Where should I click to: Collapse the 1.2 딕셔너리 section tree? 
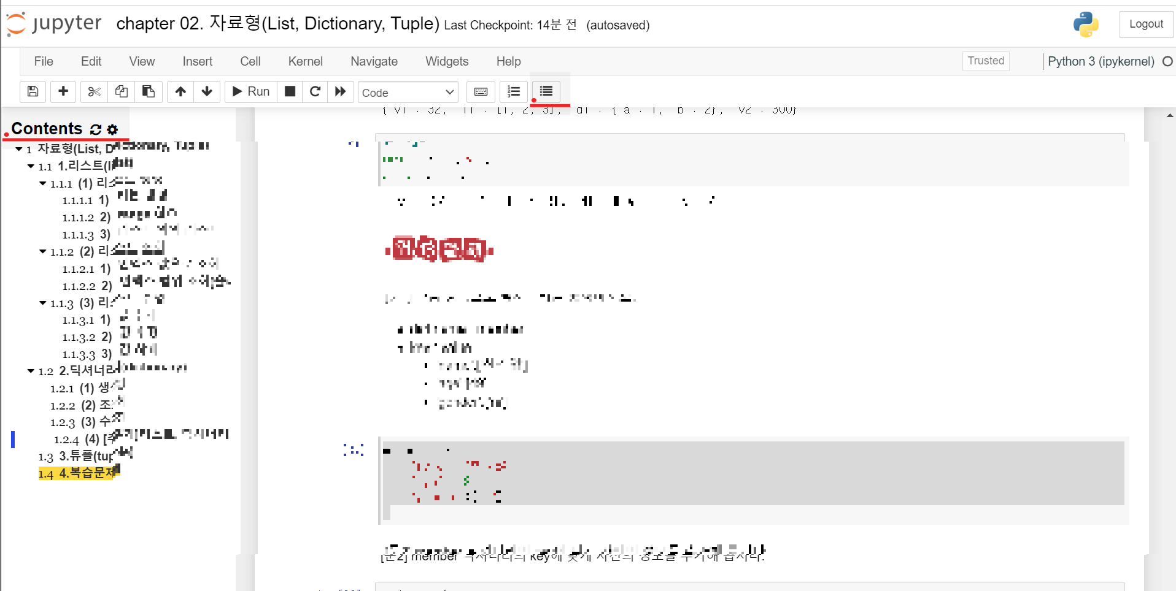[30, 370]
